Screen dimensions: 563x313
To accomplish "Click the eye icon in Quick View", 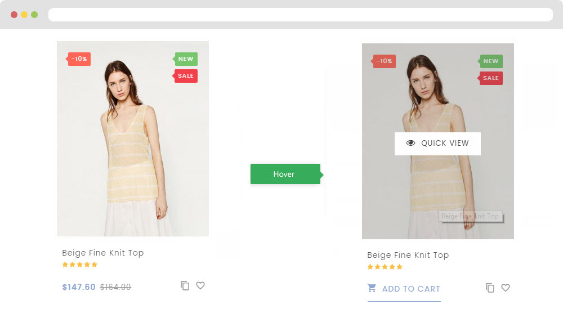I will 411,143.
